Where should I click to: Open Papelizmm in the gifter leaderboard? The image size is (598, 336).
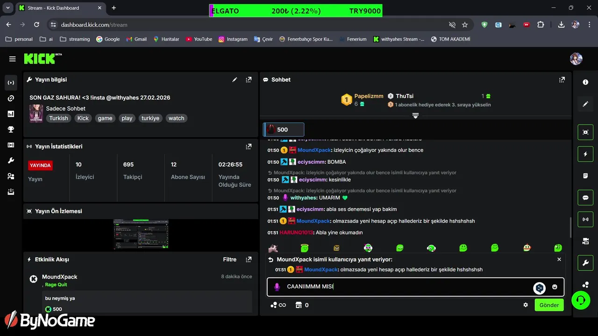pyautogui.click(x=369, y=96)
